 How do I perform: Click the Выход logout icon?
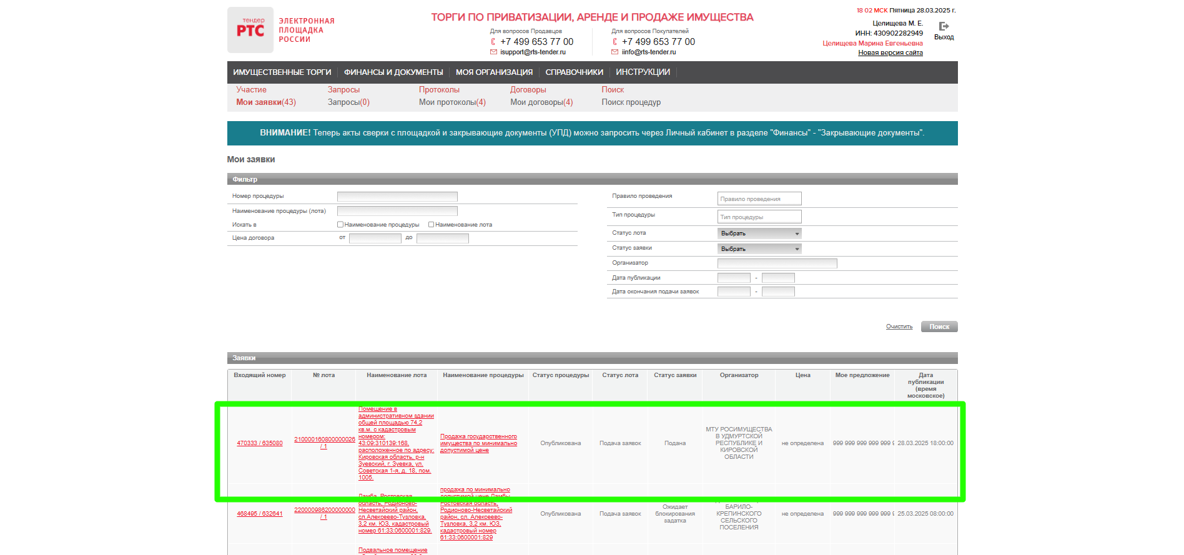pos(944,26)
